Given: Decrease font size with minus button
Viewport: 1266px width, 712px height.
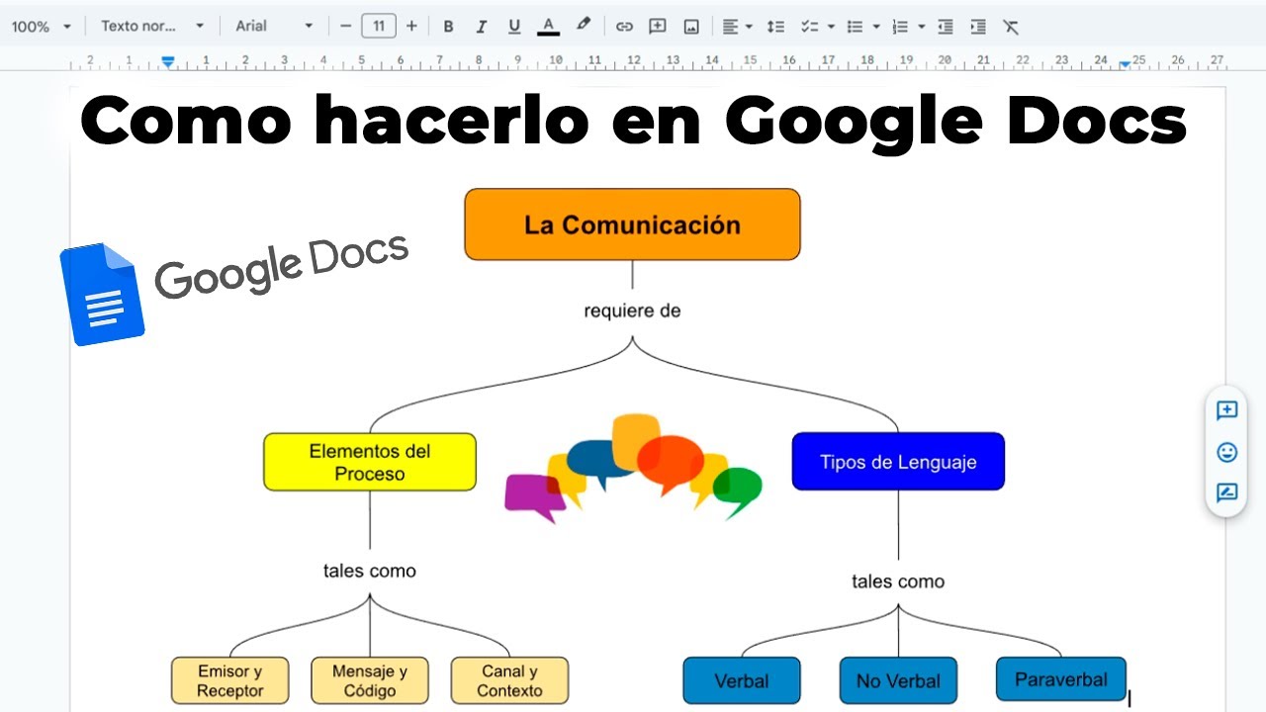Looking at the screenshot, I should tap(345, 27).
